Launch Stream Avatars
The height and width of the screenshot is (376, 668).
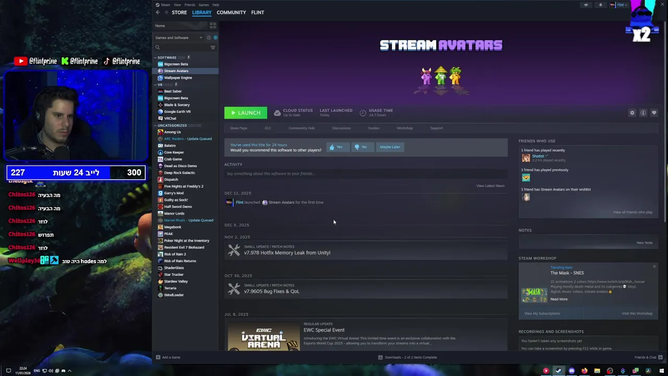point(245,113)
